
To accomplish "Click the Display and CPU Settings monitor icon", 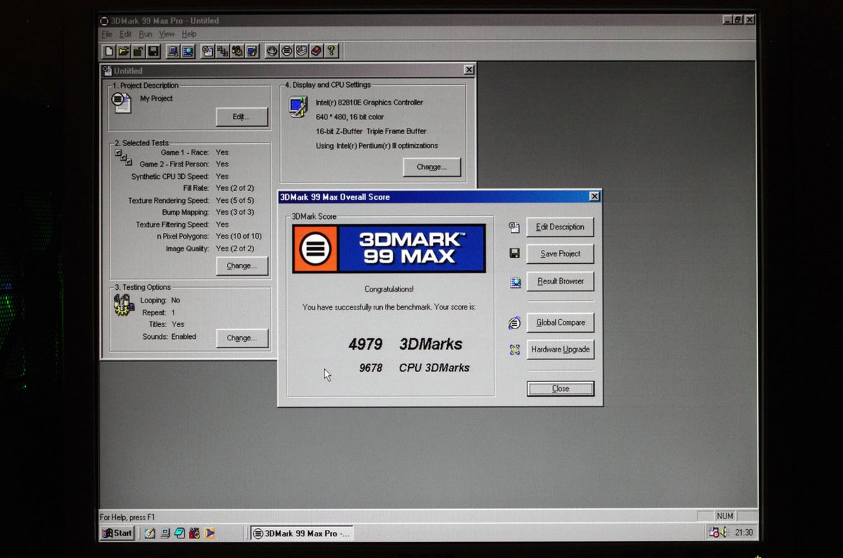I will [x=297, y=107].
